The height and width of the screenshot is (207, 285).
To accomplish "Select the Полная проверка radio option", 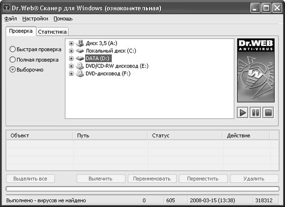I will click(x=12, y=59).
